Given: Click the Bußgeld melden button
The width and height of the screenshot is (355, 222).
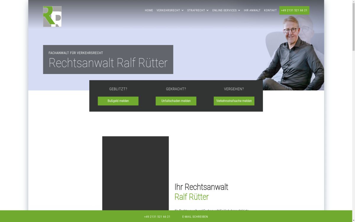Looking at the screenshot, I should [x=118, y=101].
